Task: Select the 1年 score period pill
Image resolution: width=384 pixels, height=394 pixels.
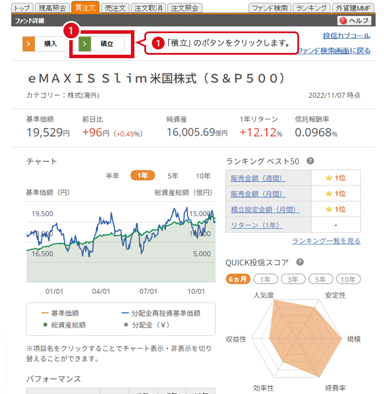Action: point(266,279)
